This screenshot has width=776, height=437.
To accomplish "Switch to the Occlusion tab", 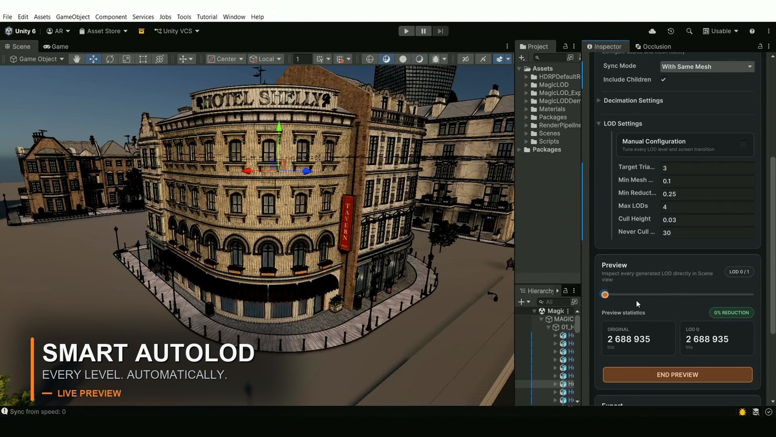I will (x=652, y=47).
